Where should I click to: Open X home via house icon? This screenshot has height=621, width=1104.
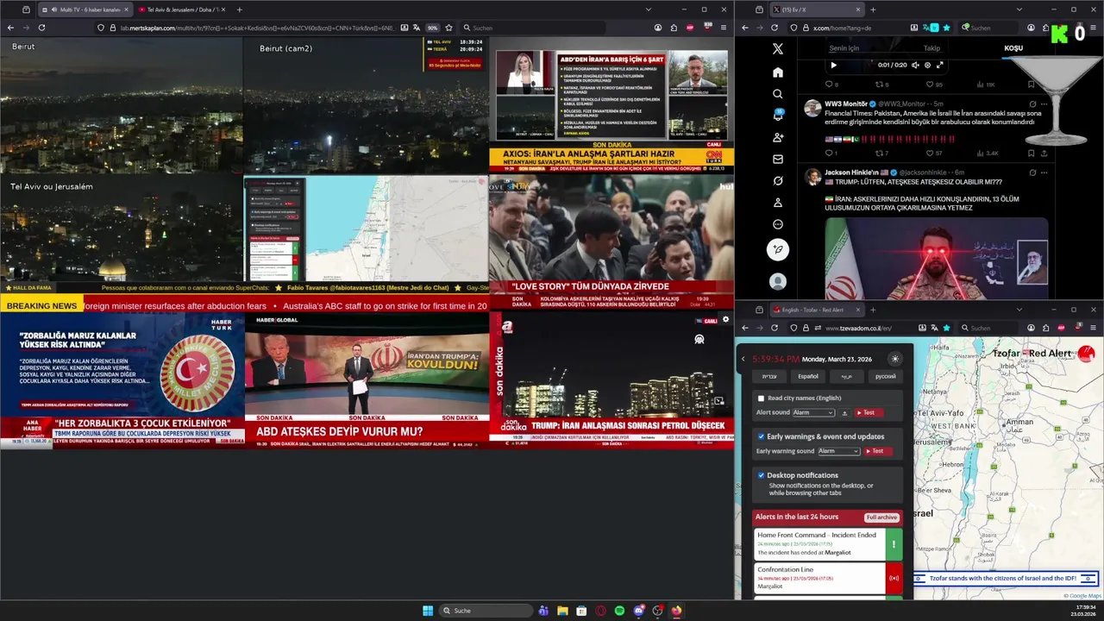click(x=778, y=72)
